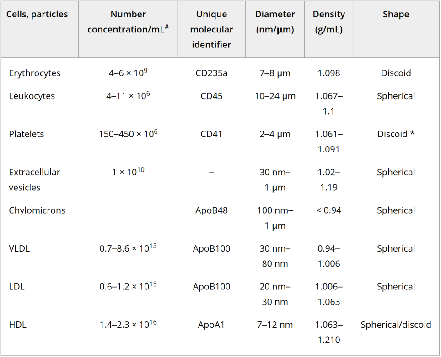441x357 pixels.
Task: Select the HDL row label
Action: 17,325
